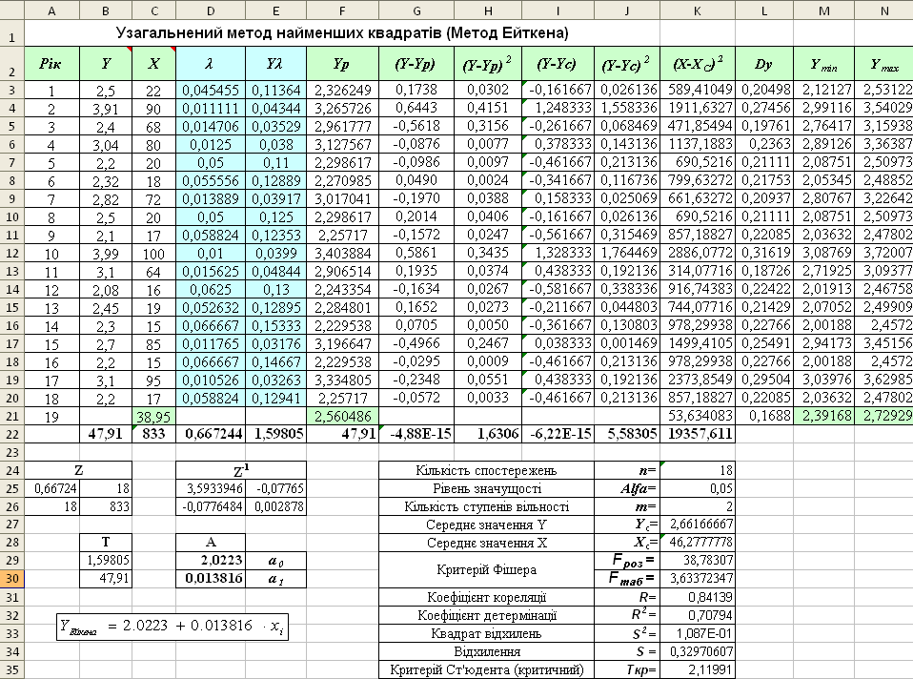The image size is (913, 679).
Task: Select T vector cell 1,59805
Action: [106, 561]
